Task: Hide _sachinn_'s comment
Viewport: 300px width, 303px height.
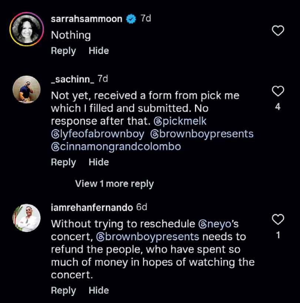Action: (99, 162)
